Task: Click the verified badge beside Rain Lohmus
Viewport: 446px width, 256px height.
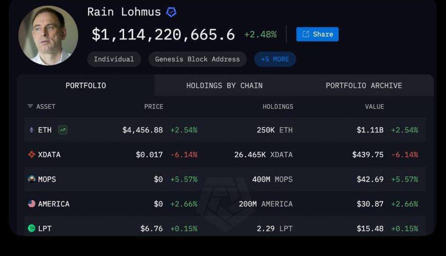Action: tap(171, 12)
